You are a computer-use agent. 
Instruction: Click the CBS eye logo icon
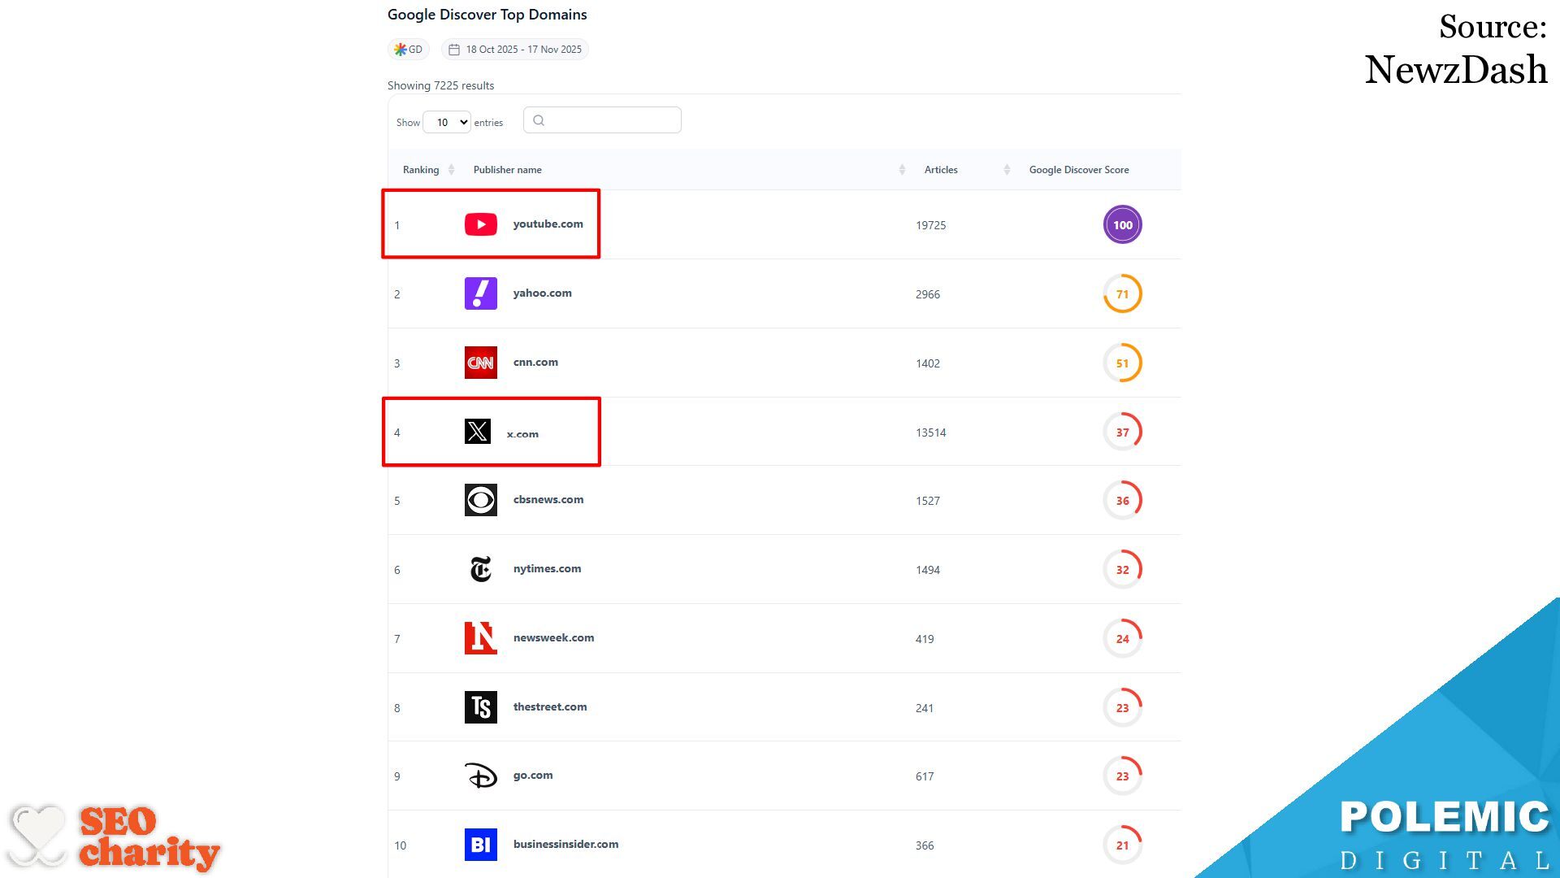(480, 500)
